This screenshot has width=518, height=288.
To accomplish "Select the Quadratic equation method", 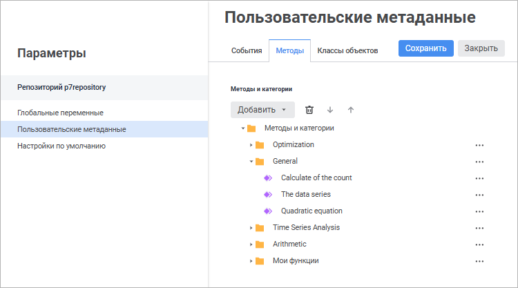I will tap(311, 211).
